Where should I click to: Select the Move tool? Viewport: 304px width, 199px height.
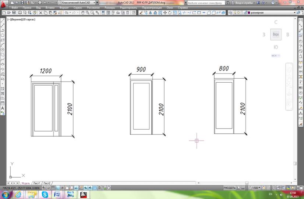pos(165,12)
